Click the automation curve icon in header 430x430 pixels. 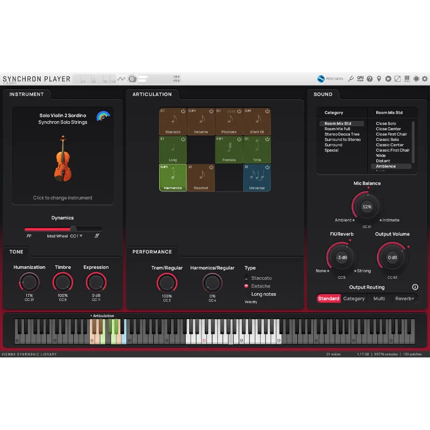[121, 79]
